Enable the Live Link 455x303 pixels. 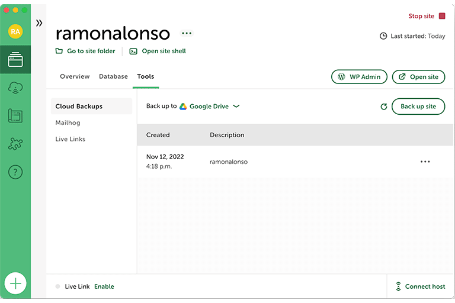pyautogui.click(x=104, y=286)
